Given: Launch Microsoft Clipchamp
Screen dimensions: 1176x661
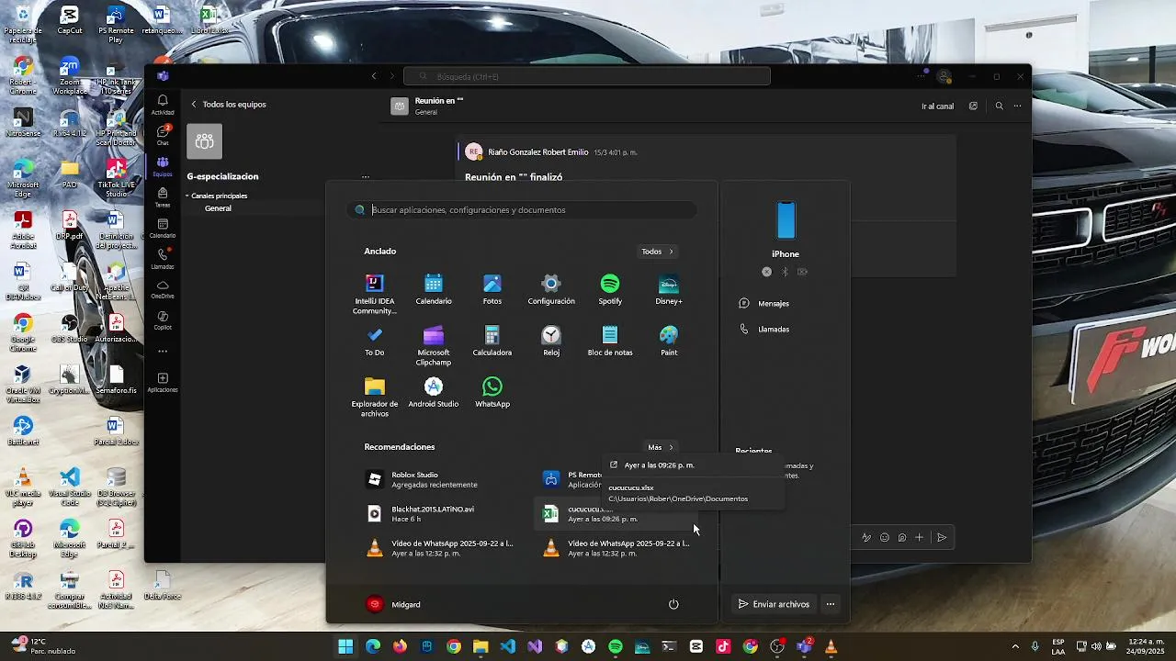Looking at the screenshot, I should [434, 345].
